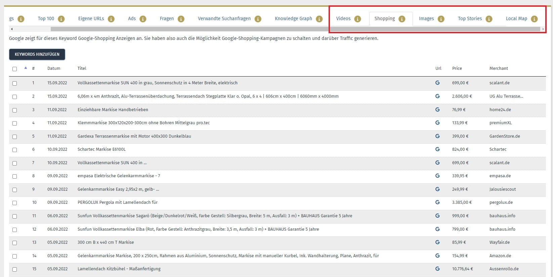Screen dimensions: 553x277
Task: Open Google link for GardenStore.de row
Action: coord(437,136)
